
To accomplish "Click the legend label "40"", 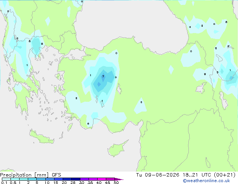I will (99, 182).
